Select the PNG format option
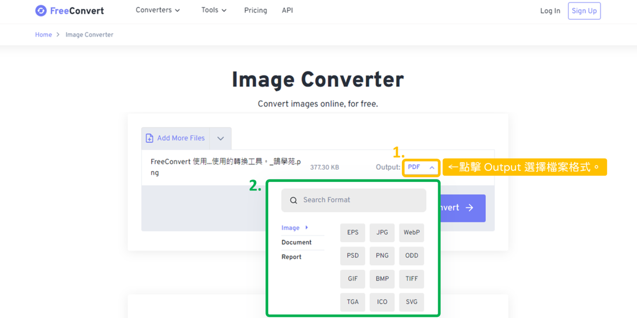 pyautogui.click(x=382, y=255)
